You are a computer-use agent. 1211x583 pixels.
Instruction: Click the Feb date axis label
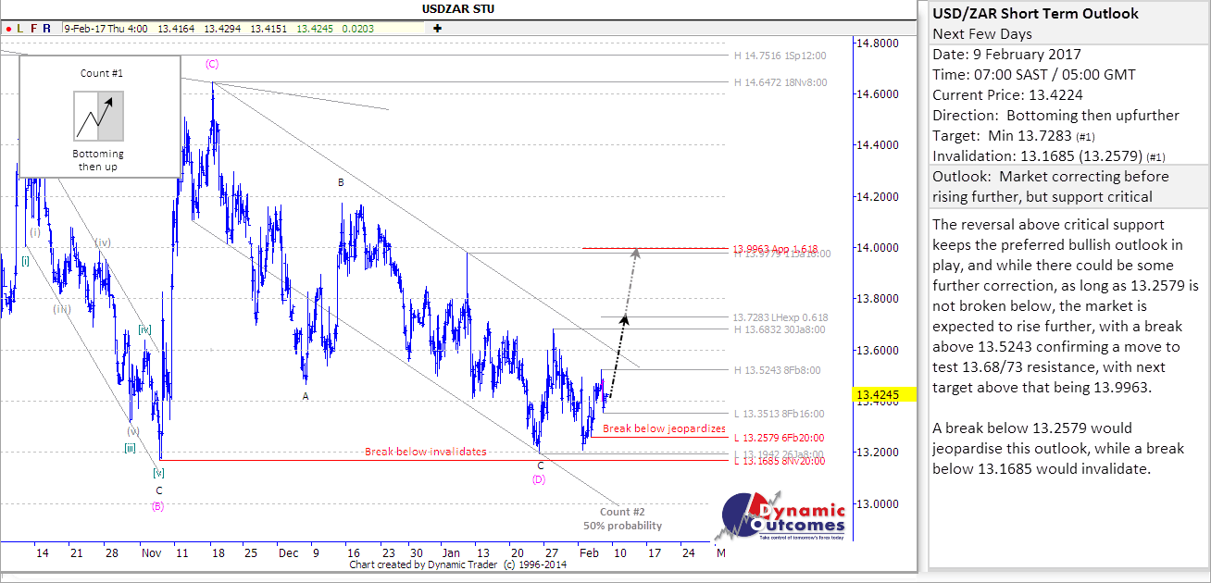point(589,552)
